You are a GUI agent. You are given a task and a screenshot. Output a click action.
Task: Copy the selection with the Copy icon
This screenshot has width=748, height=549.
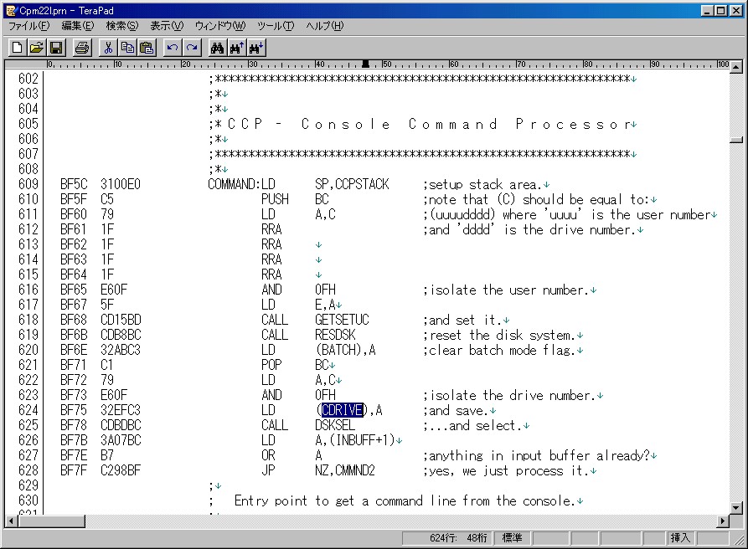coord(127,48)
